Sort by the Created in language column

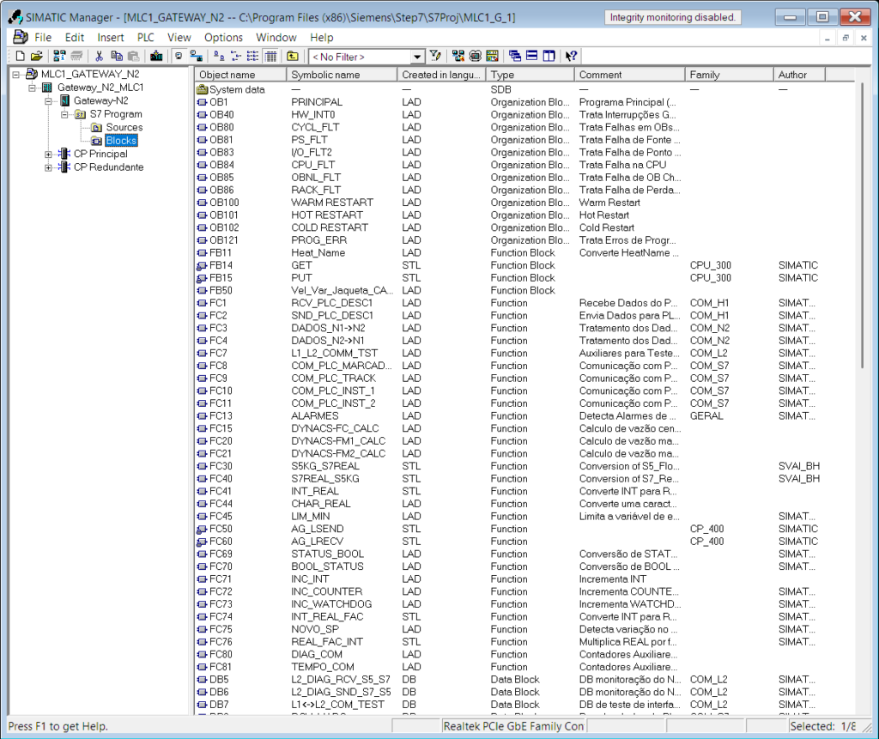pos(442,75)
